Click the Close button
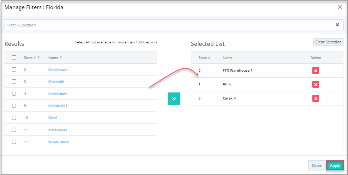This screenshot has width=348, height=175. [x=317, y=165]
